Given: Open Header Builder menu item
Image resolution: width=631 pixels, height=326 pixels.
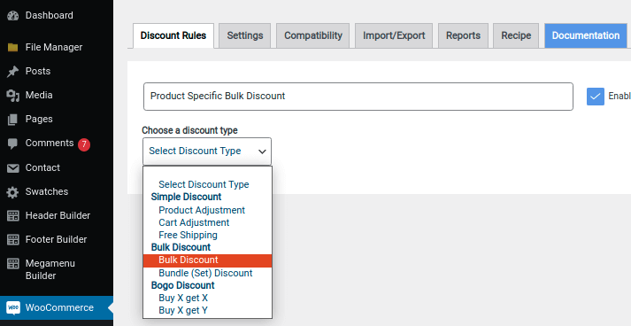Looking at the screenshot, I should pos(57,215).
